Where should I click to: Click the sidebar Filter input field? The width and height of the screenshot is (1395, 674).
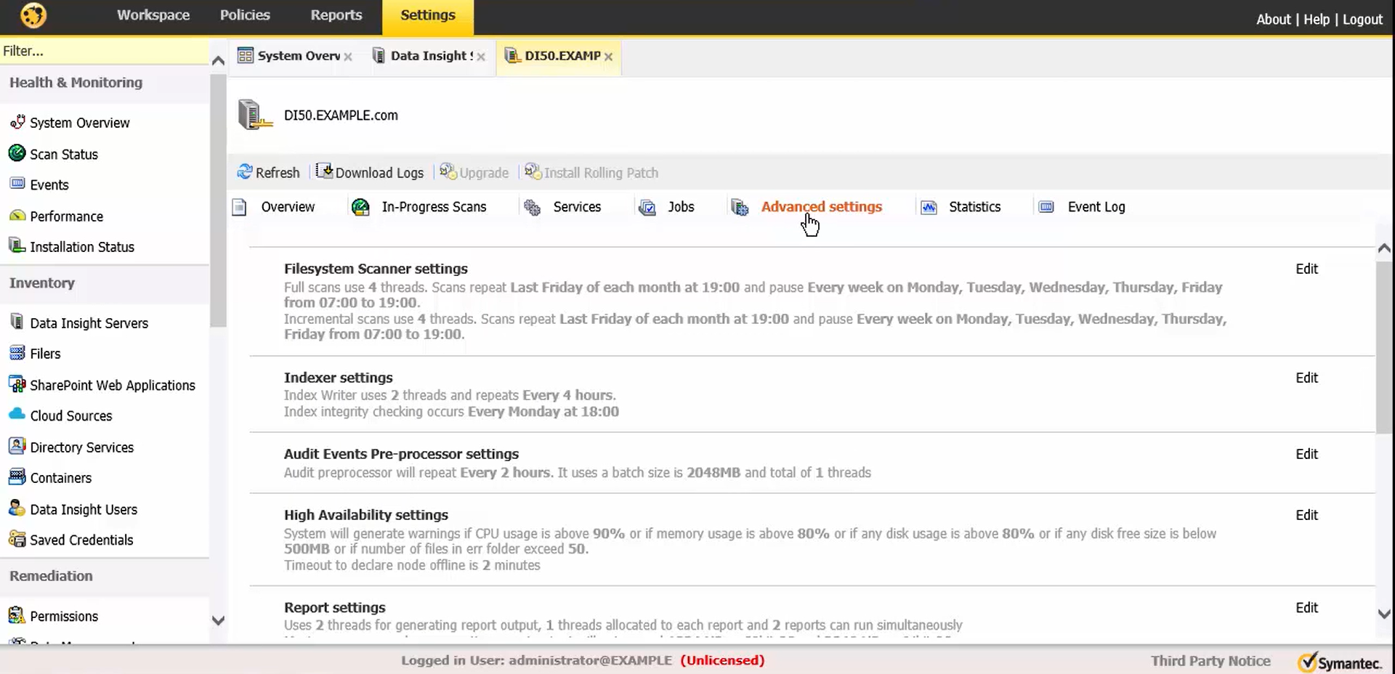[104, 51]
